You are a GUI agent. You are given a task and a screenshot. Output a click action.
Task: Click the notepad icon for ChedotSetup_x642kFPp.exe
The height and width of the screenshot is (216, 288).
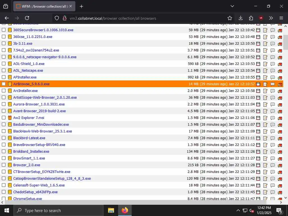point(265,192)
